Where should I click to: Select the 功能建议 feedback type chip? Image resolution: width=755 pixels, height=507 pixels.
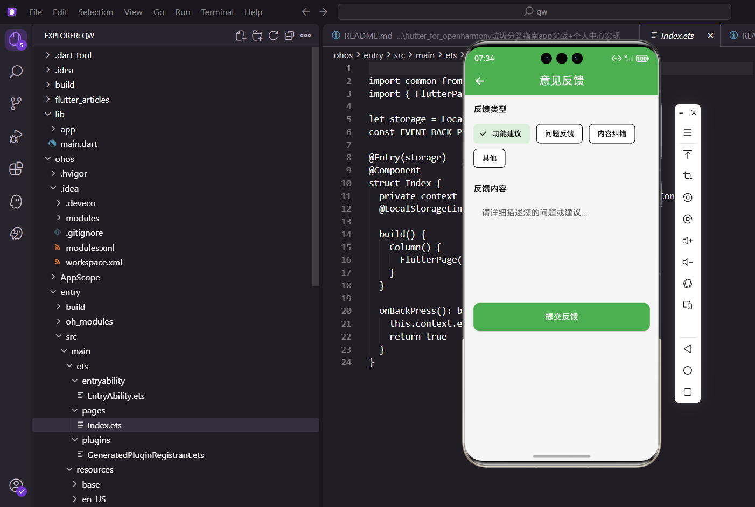click(x=501, y=133)
